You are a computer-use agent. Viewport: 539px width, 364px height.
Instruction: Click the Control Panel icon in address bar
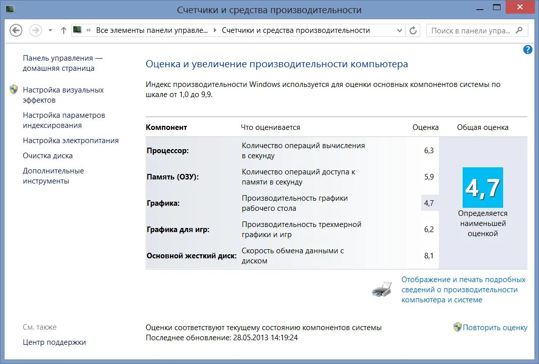[77, 30]
